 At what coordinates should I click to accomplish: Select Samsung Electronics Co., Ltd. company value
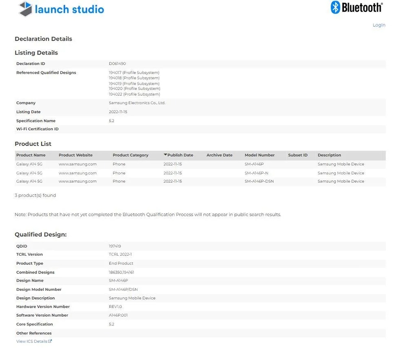pyautogui.click(x=137, y=102)
